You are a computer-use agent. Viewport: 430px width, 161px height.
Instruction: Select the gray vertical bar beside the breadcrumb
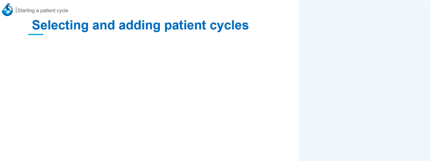pyautogui.click(x=16, y=10)
